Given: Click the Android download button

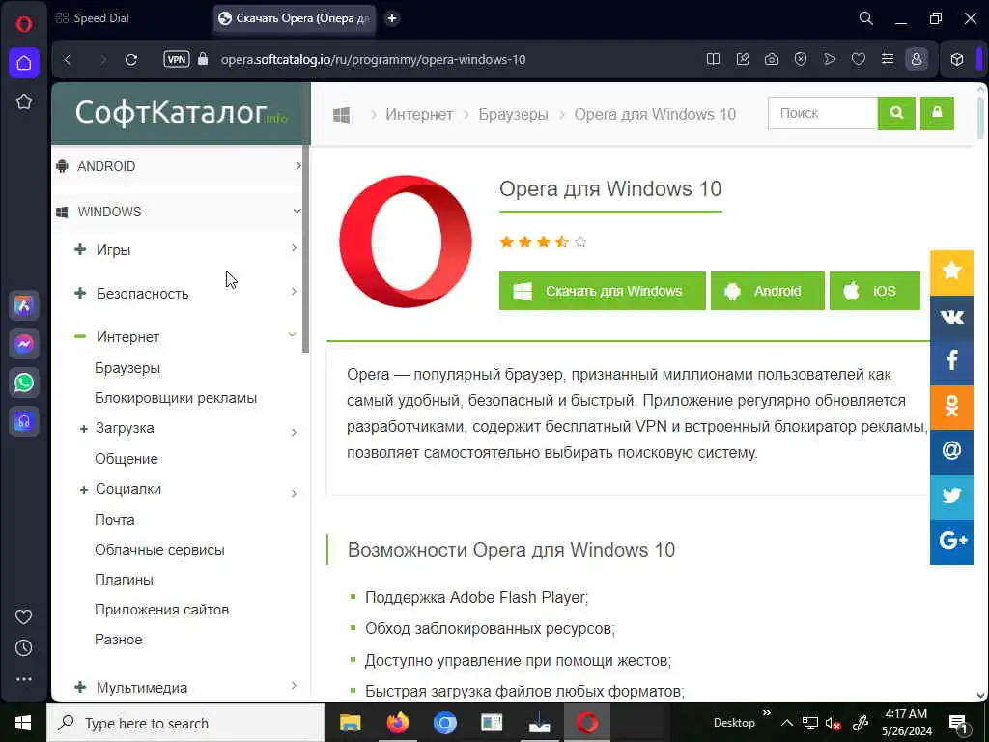Looking at the screenshot, I should 768,291.
